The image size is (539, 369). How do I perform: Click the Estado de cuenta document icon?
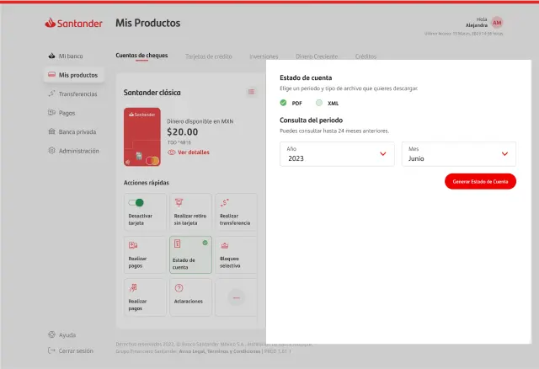[178, 243]
